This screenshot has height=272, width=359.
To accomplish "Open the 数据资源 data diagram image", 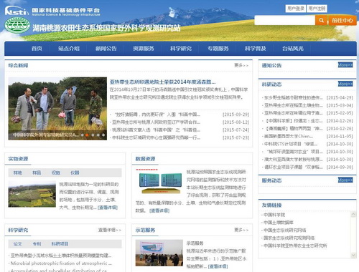I will [x=159, y=181].
